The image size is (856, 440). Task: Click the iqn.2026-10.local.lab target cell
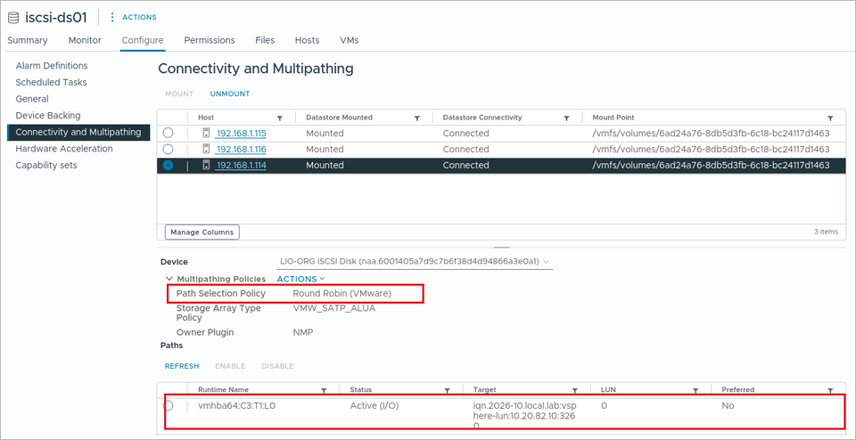point(525,417)
